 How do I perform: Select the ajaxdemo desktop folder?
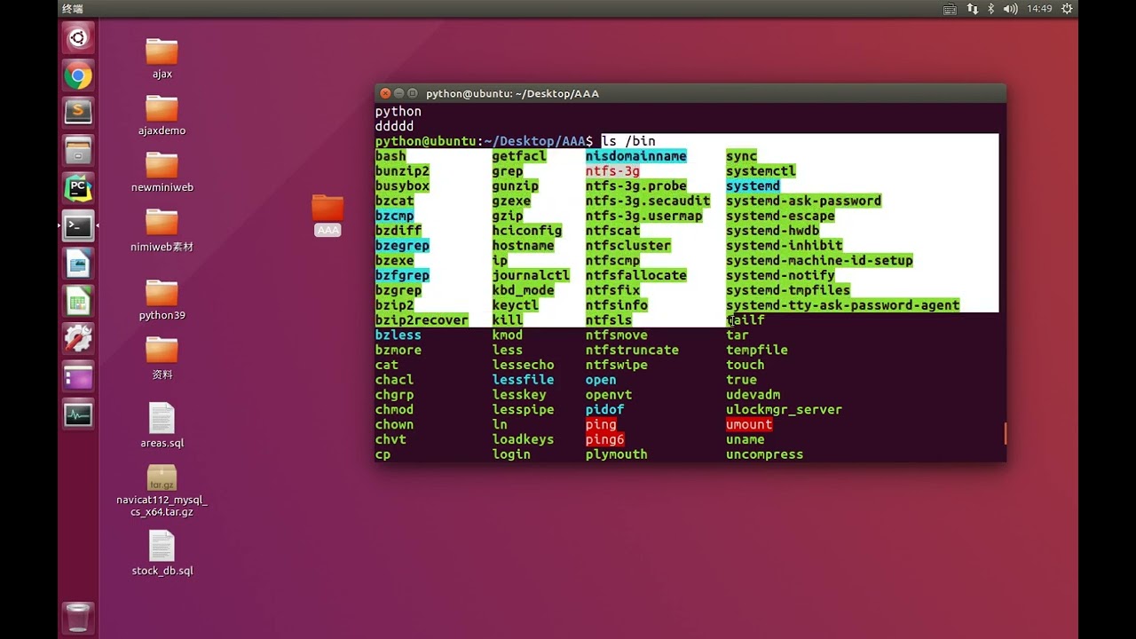pyautogui.click(x=162, y=115)
